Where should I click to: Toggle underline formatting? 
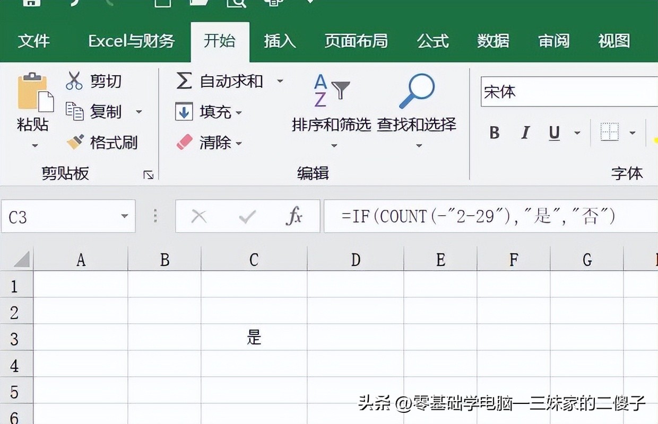point(555,132)
